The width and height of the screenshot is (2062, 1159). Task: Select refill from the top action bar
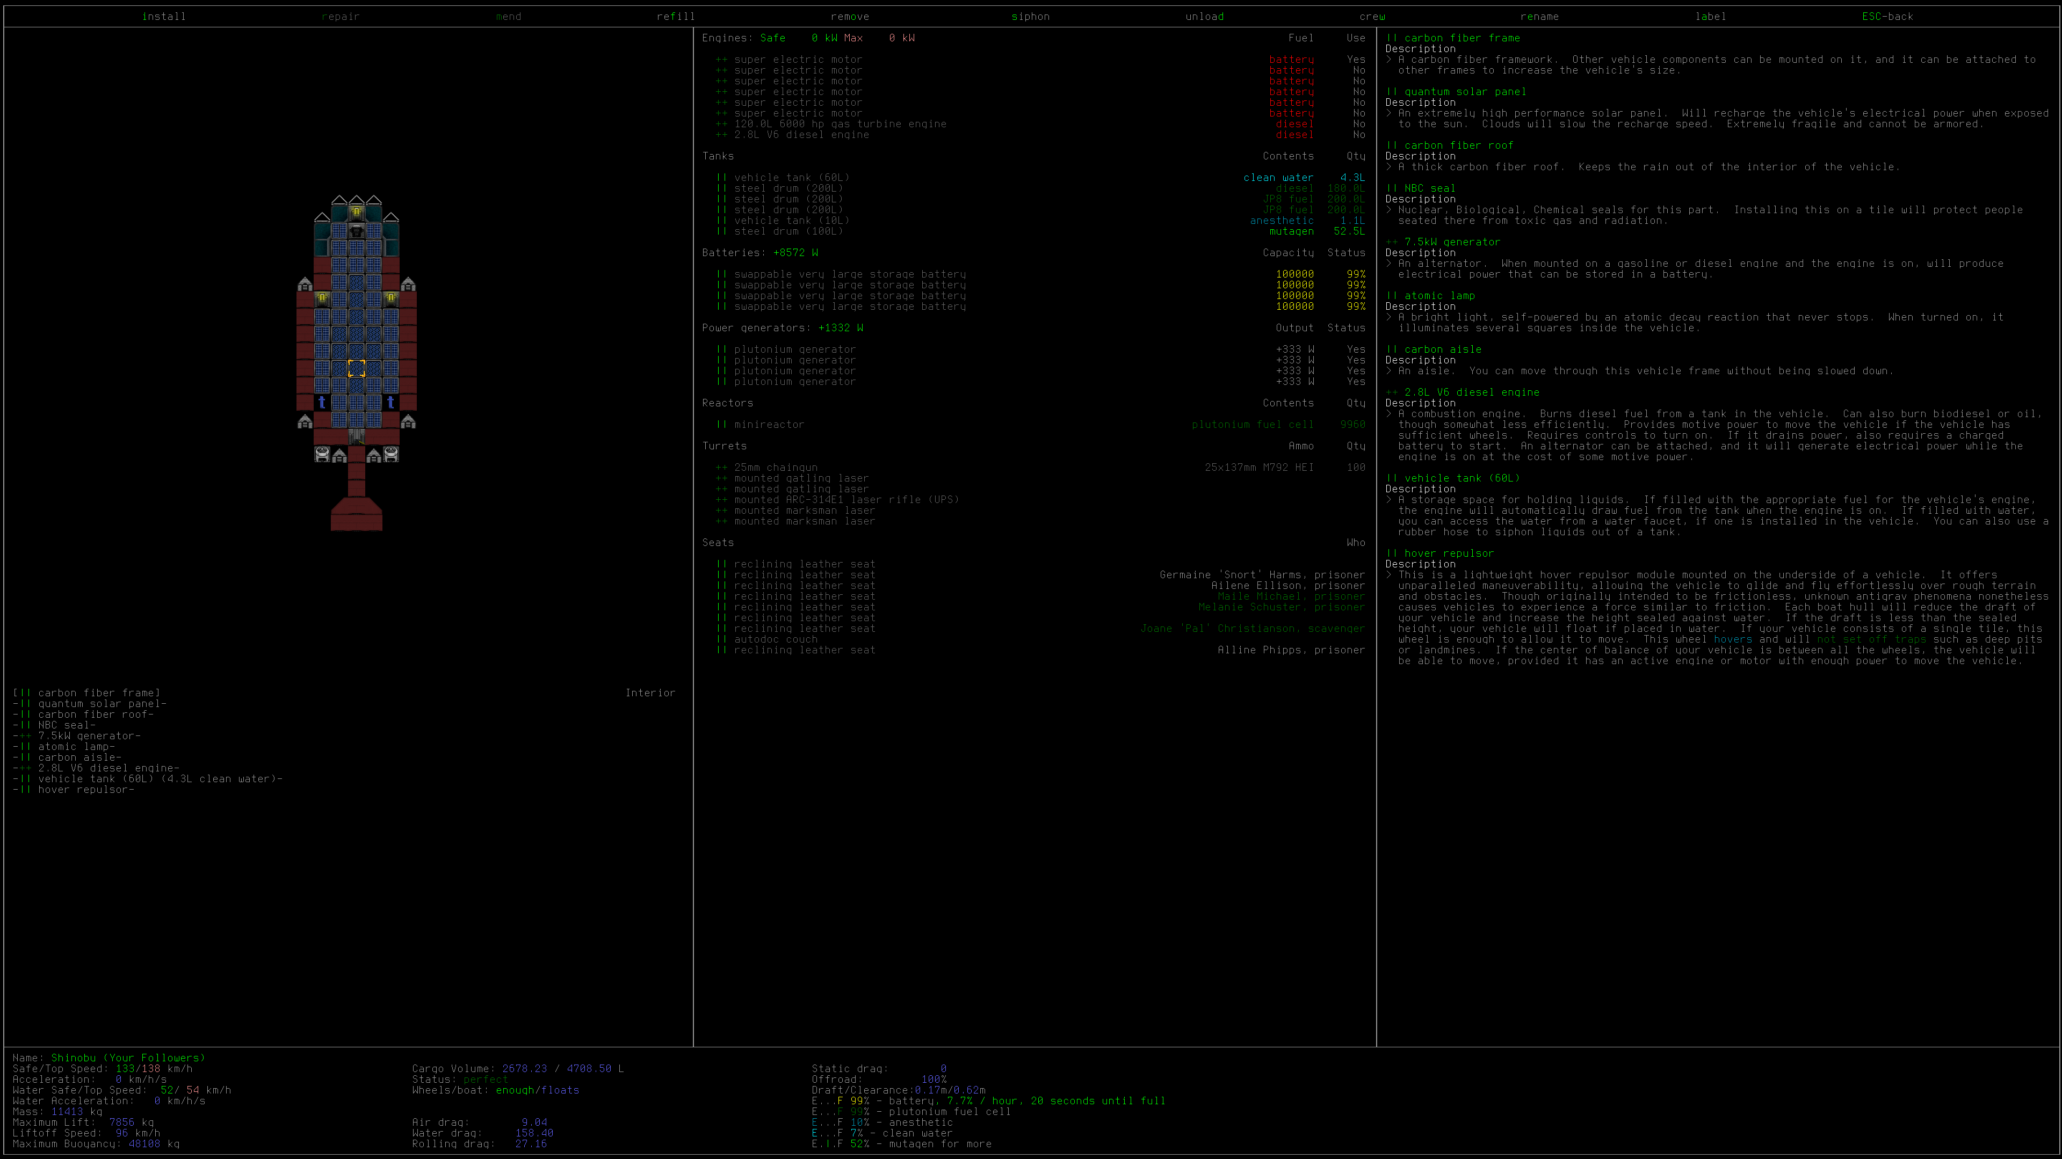[676, 16]
